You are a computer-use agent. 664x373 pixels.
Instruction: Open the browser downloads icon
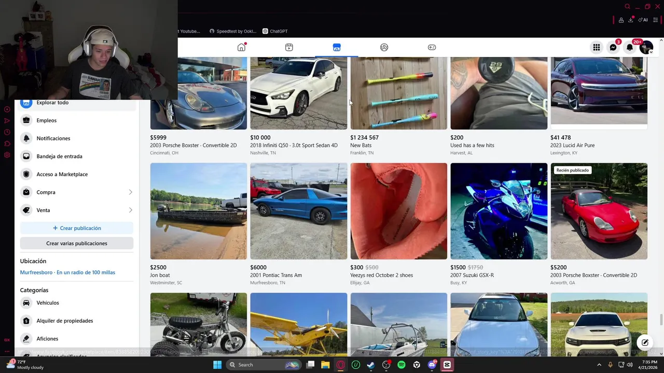631,20
